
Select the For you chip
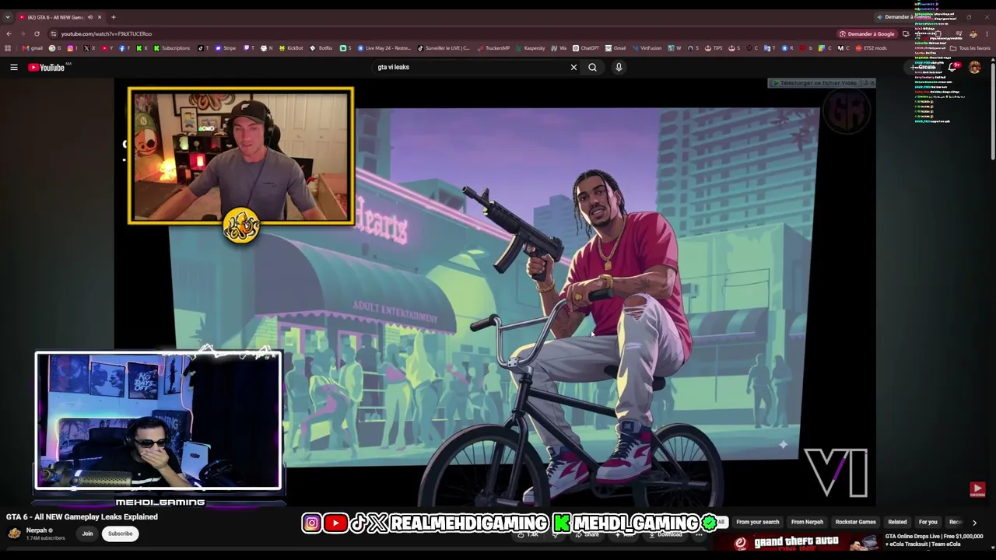[x=928, y=523]
